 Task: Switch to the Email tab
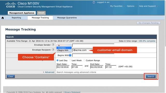pos(41,13)
